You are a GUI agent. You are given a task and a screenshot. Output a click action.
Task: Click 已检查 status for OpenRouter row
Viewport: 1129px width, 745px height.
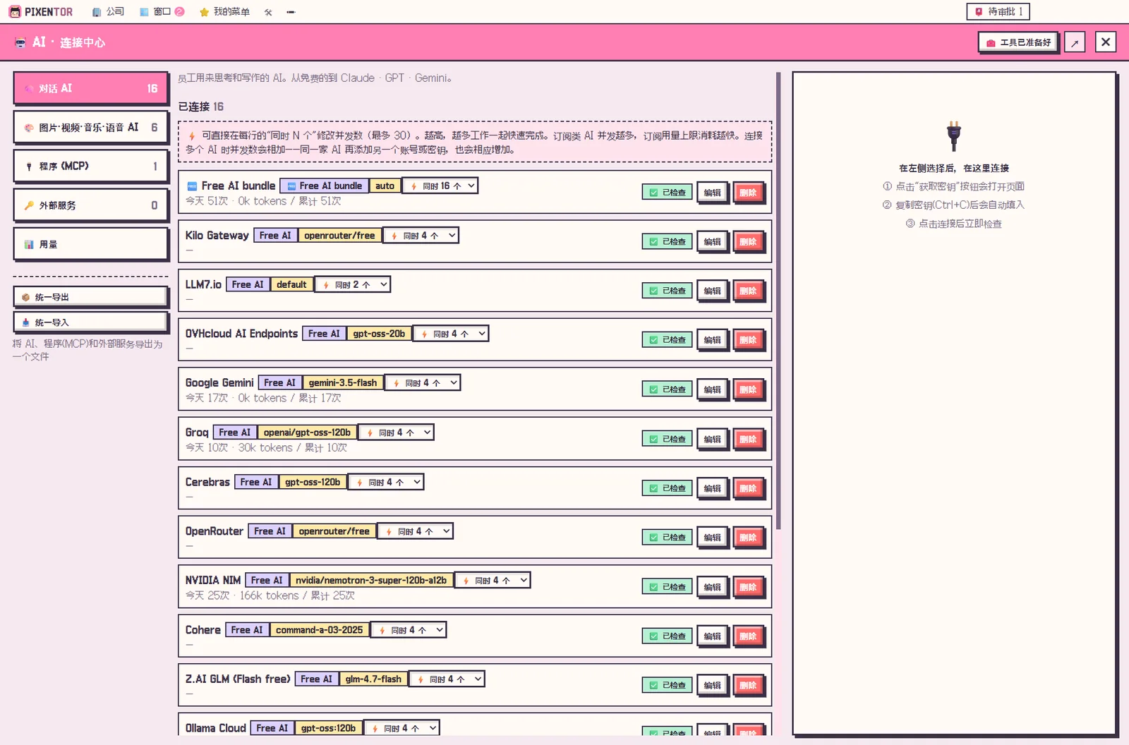coord(667,538)
